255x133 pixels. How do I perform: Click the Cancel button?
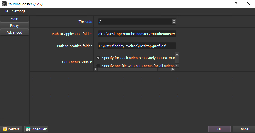click(244, 129)
